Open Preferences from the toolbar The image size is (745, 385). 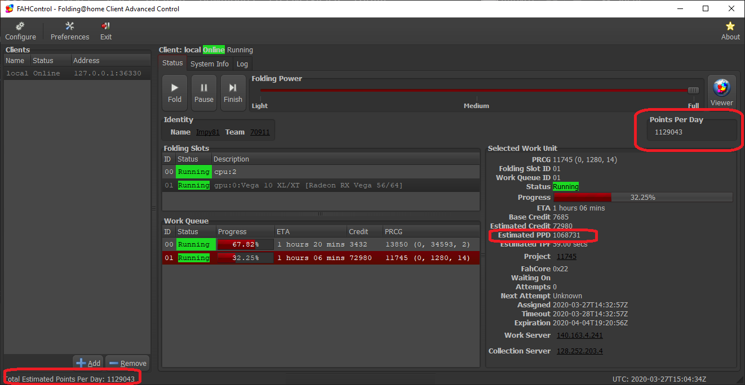pos(70,31)
